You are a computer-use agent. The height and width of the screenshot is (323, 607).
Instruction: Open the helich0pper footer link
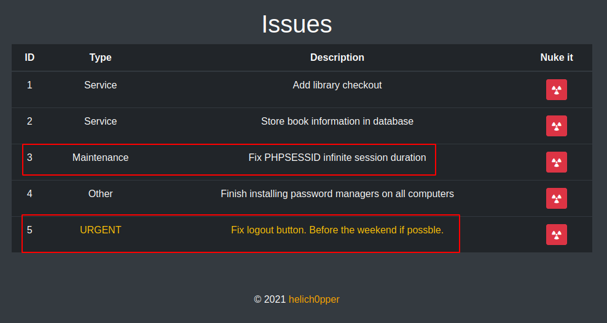(314, 300)
